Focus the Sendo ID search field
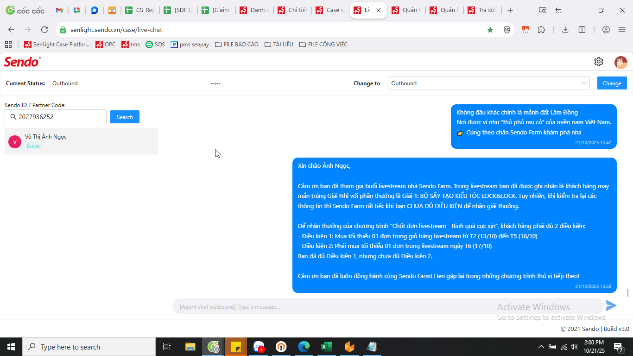 click(x=56, y=117)
